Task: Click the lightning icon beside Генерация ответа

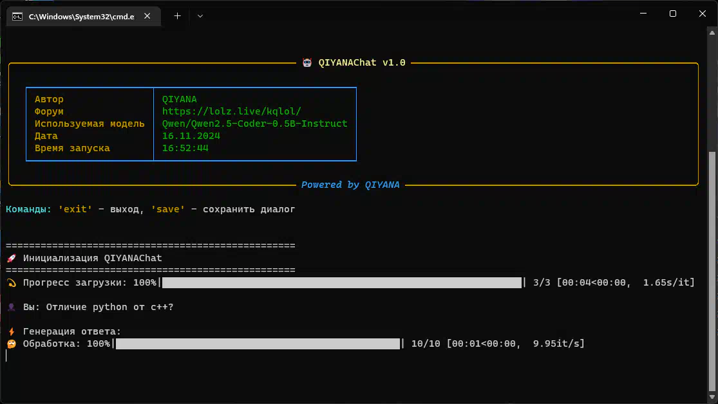Action: pos(12,332)
